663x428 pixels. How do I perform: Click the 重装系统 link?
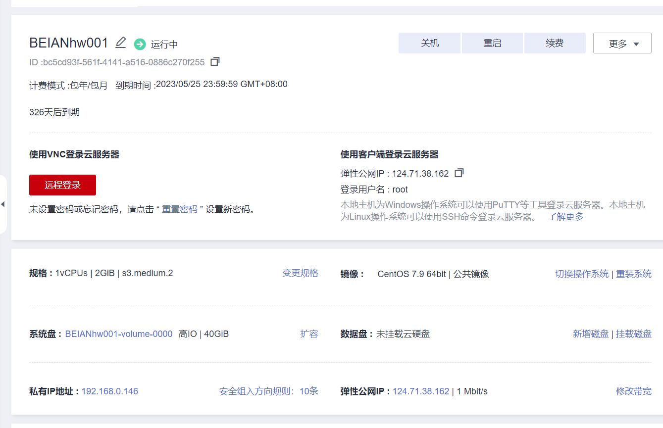[x=634, y=274]
